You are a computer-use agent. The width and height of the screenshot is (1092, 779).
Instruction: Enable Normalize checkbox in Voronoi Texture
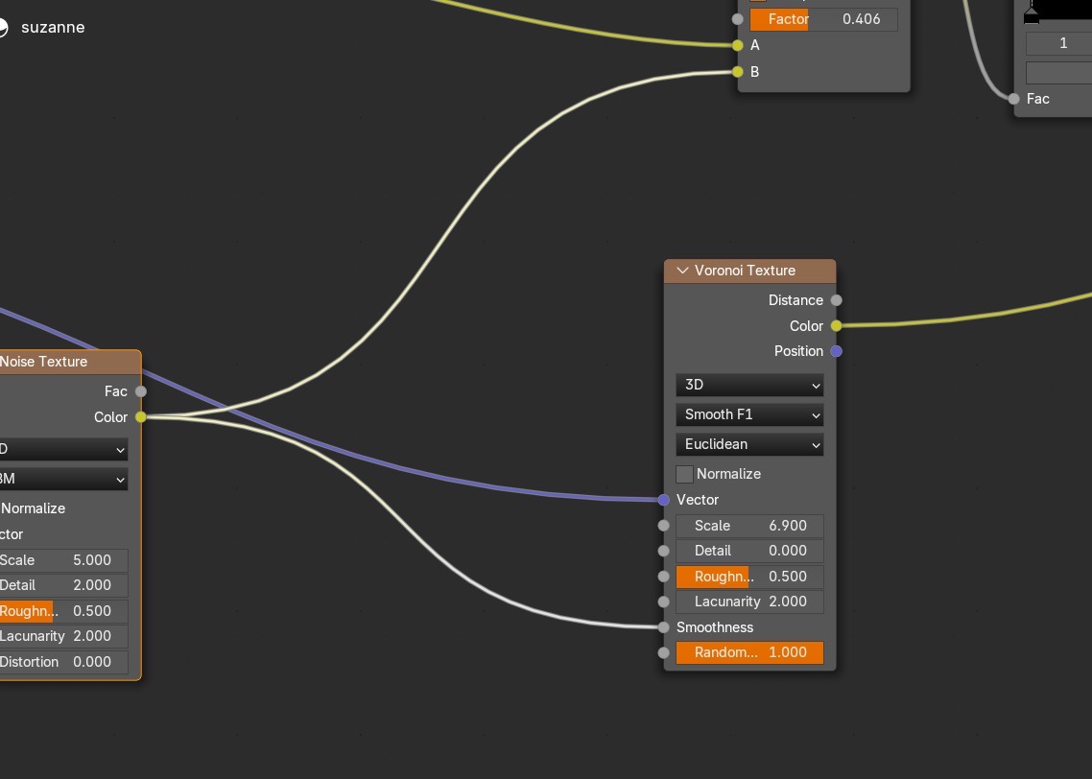684,474
